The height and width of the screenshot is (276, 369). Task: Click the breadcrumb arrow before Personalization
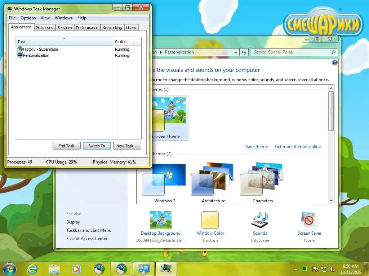(x=161, y=52)
